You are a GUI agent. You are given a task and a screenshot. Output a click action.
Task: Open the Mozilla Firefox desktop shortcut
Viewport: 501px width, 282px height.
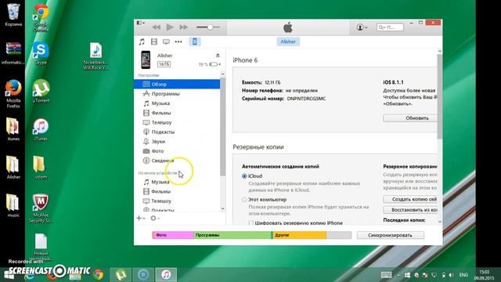pyautogui.click(x=13, y=94)
